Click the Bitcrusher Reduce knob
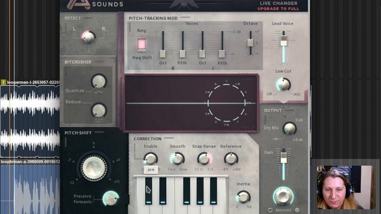The image size is (381, 214). click(x=99, y=111)
